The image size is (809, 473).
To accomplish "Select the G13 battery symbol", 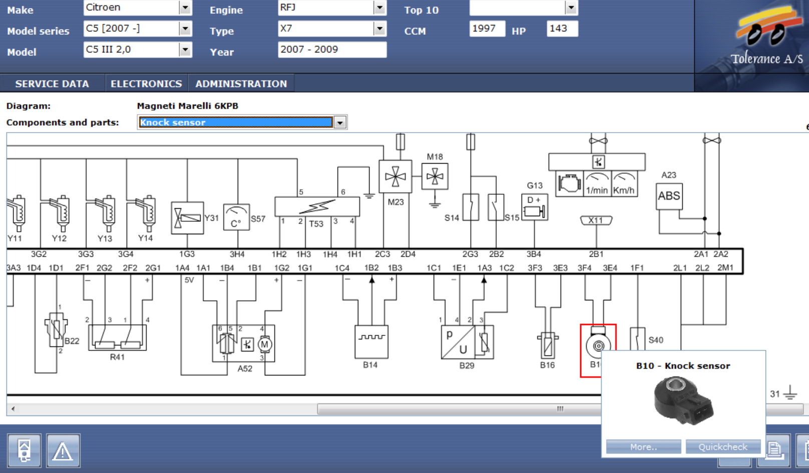I will point(535,207).
